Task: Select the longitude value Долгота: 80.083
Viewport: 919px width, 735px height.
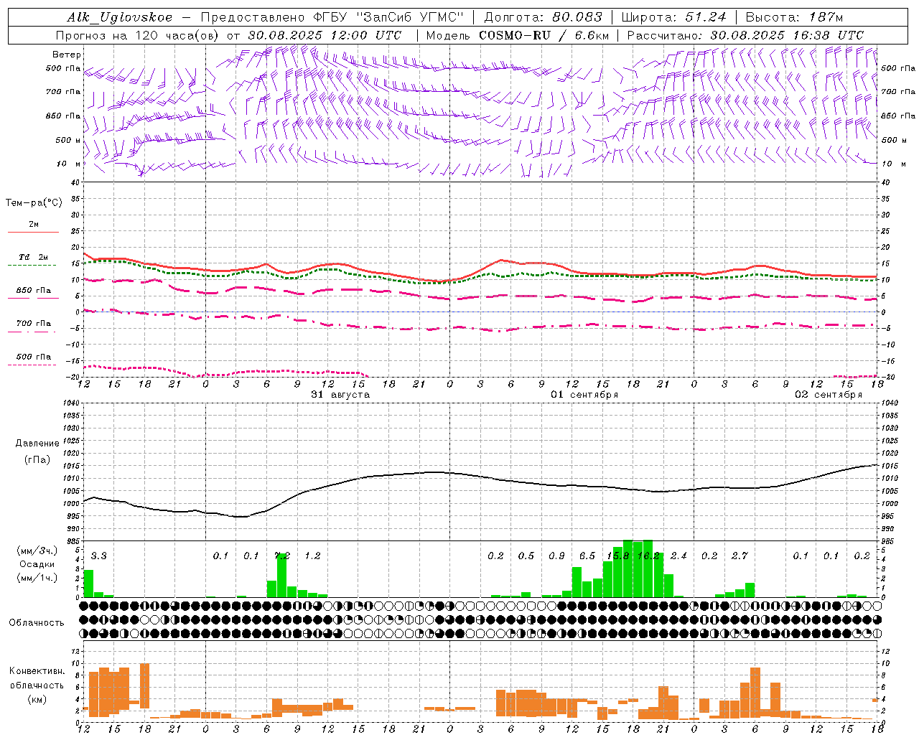Action: (x=544, y=17)
